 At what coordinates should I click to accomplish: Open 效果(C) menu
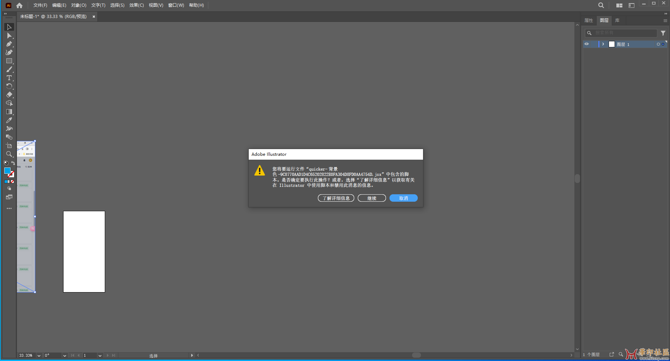tap(137, 5)
